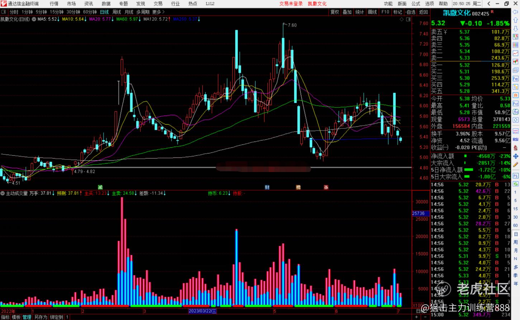The height and width of the screenshot is (320, 520).
Task: Click the left arrow icon in right sidebar
Action: [x=516, y=11]
